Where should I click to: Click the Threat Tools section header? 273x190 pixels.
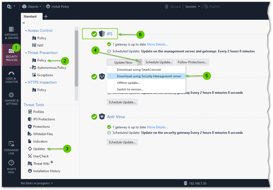(x=34, y=105)
